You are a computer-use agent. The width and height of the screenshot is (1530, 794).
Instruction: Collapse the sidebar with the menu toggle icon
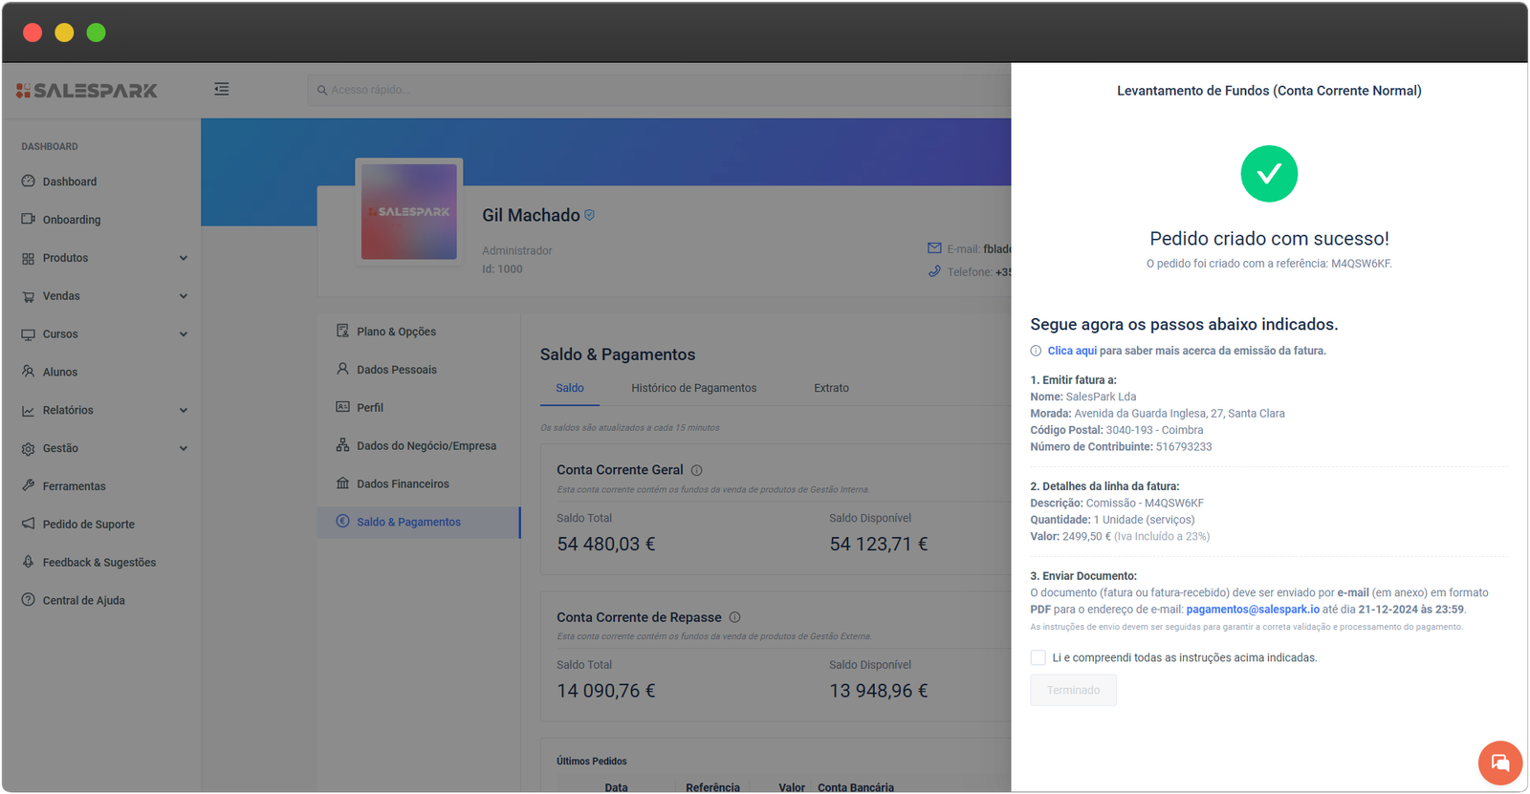(x=221, y=89)
